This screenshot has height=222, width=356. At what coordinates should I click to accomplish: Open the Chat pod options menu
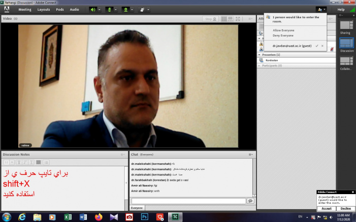point(250,154)
